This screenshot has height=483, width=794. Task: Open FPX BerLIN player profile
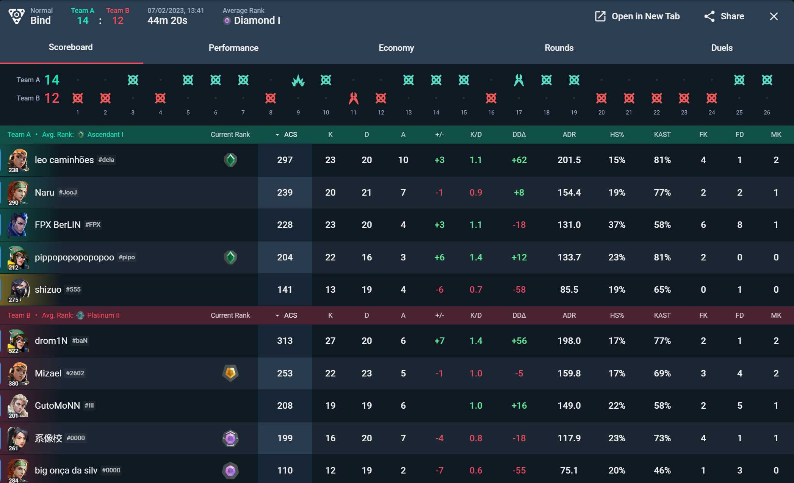(58, 225)
